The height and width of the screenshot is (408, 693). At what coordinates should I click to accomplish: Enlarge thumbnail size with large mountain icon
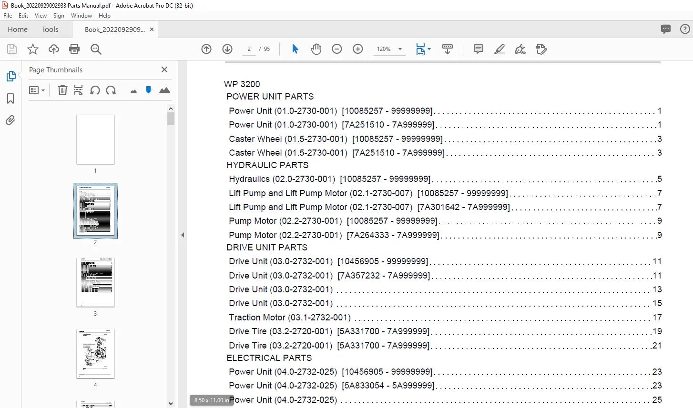[x=164, y=90]
